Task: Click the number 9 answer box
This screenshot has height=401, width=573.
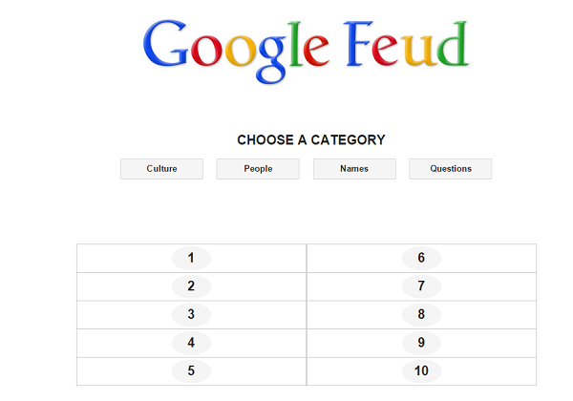Action: [x=421, y=343]
